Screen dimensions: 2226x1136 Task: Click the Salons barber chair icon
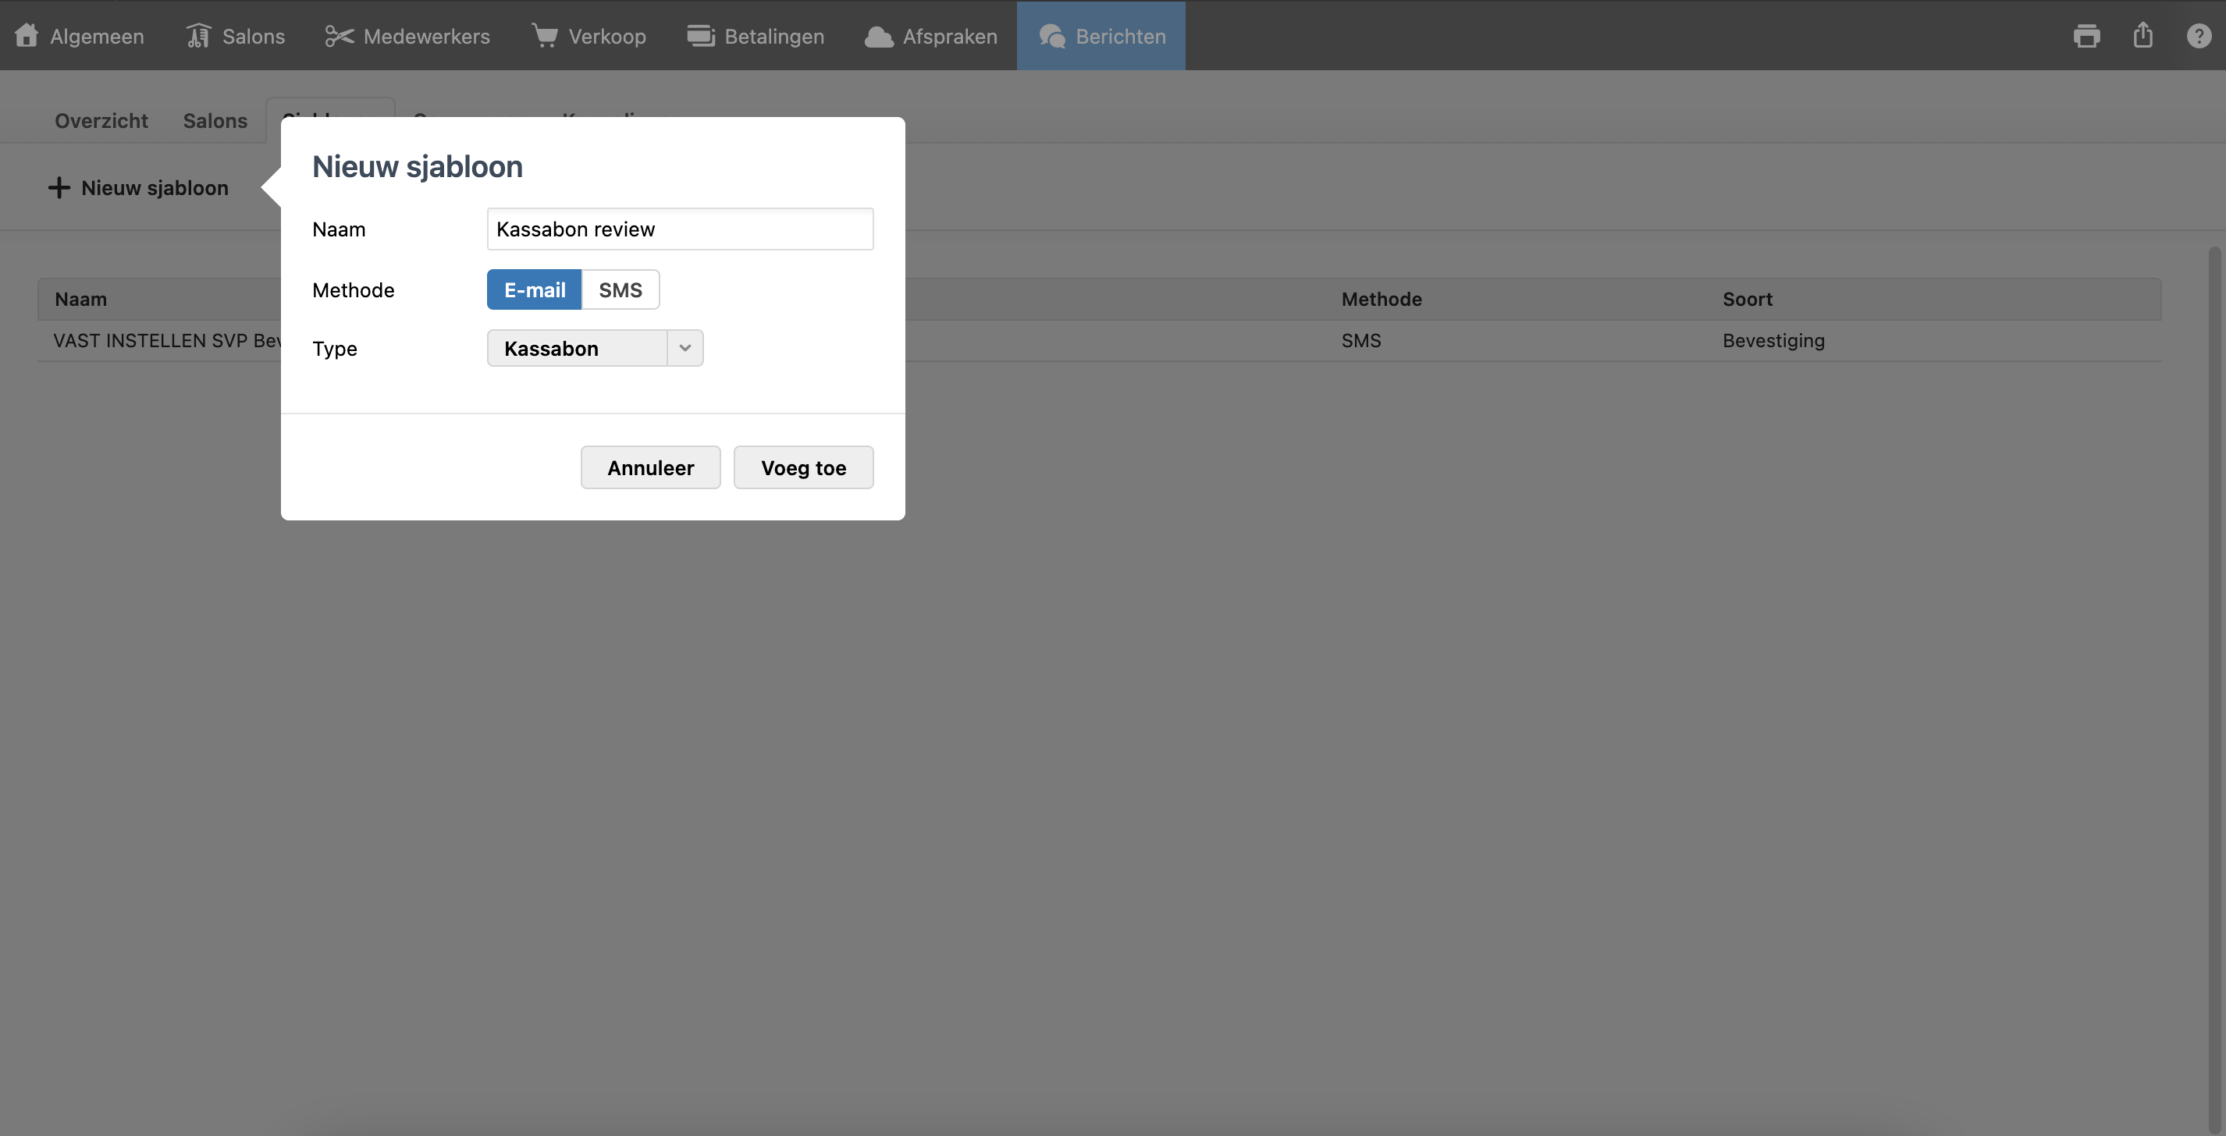[x=199, y=35]
